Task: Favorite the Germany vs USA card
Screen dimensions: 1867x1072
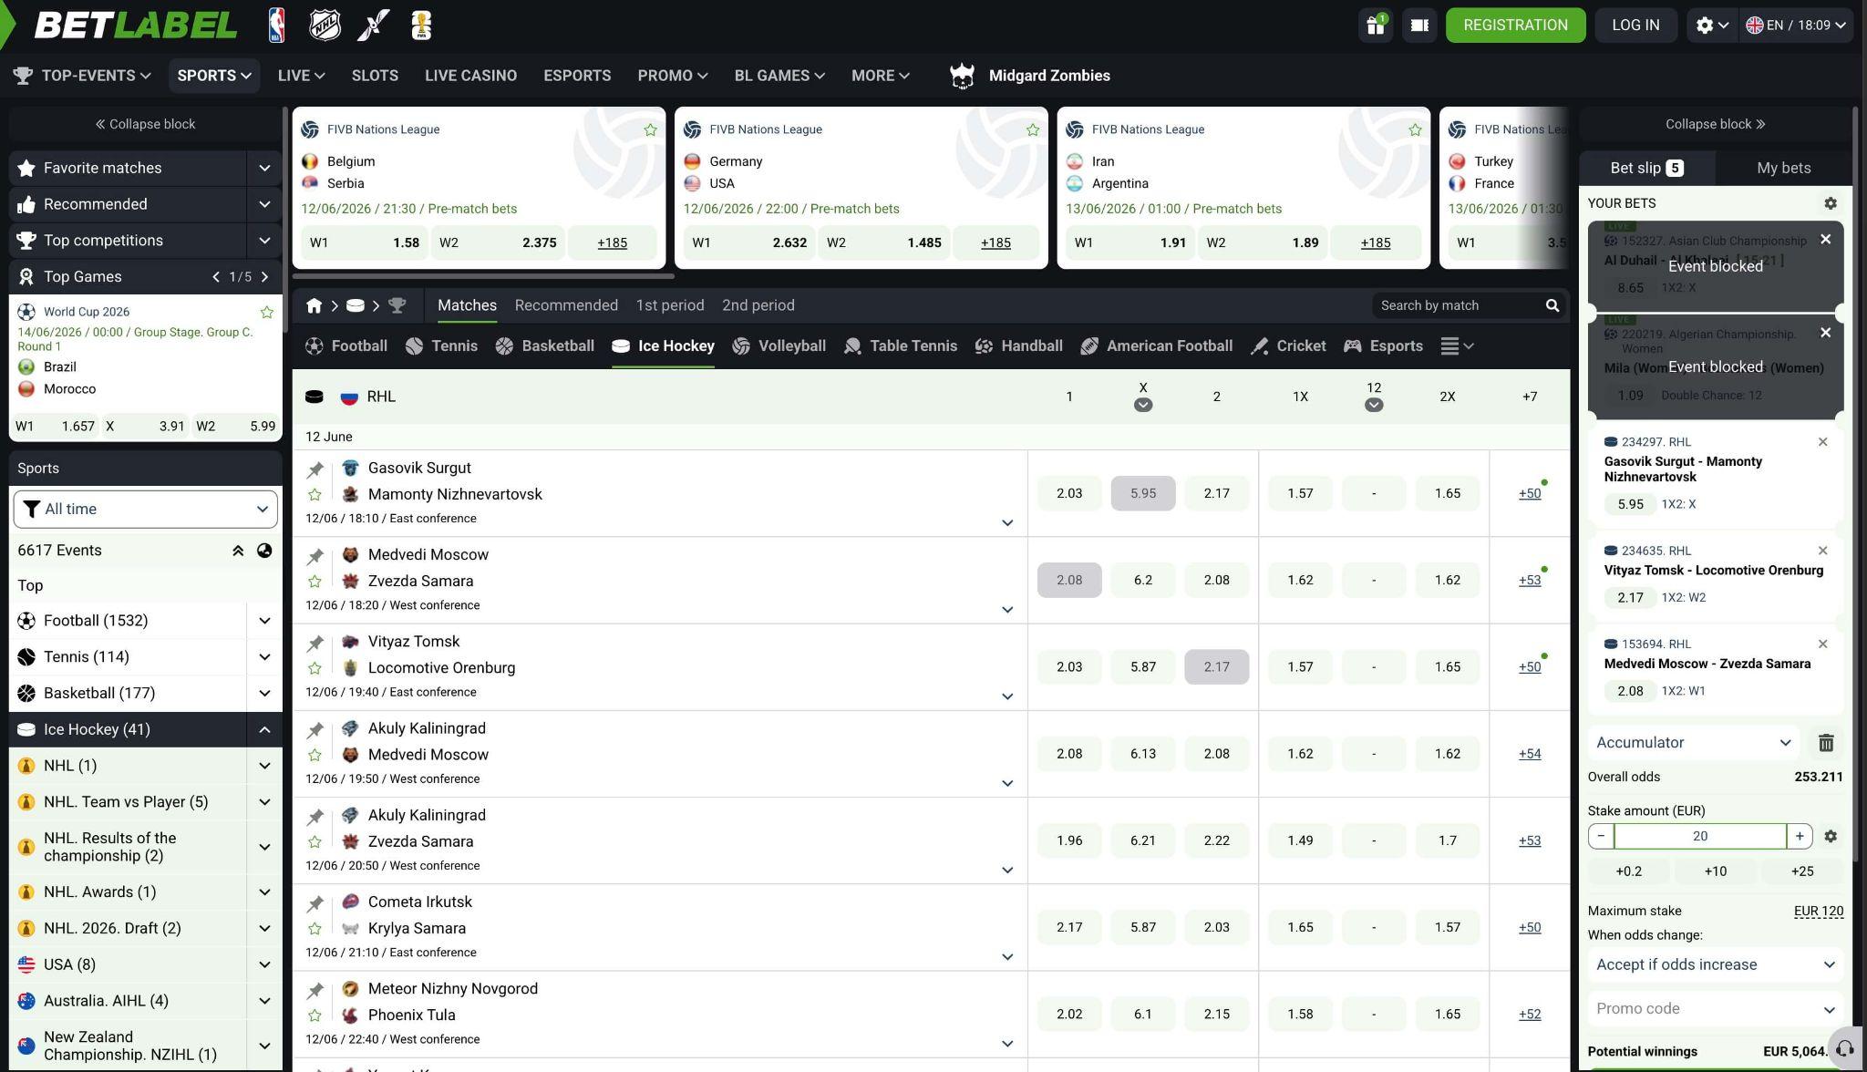Action: point(1033,130)
